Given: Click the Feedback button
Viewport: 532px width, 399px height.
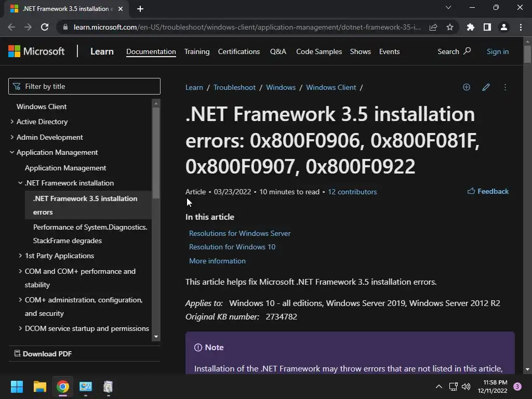Looking at the screenshot, I should [x=488, y=191].
